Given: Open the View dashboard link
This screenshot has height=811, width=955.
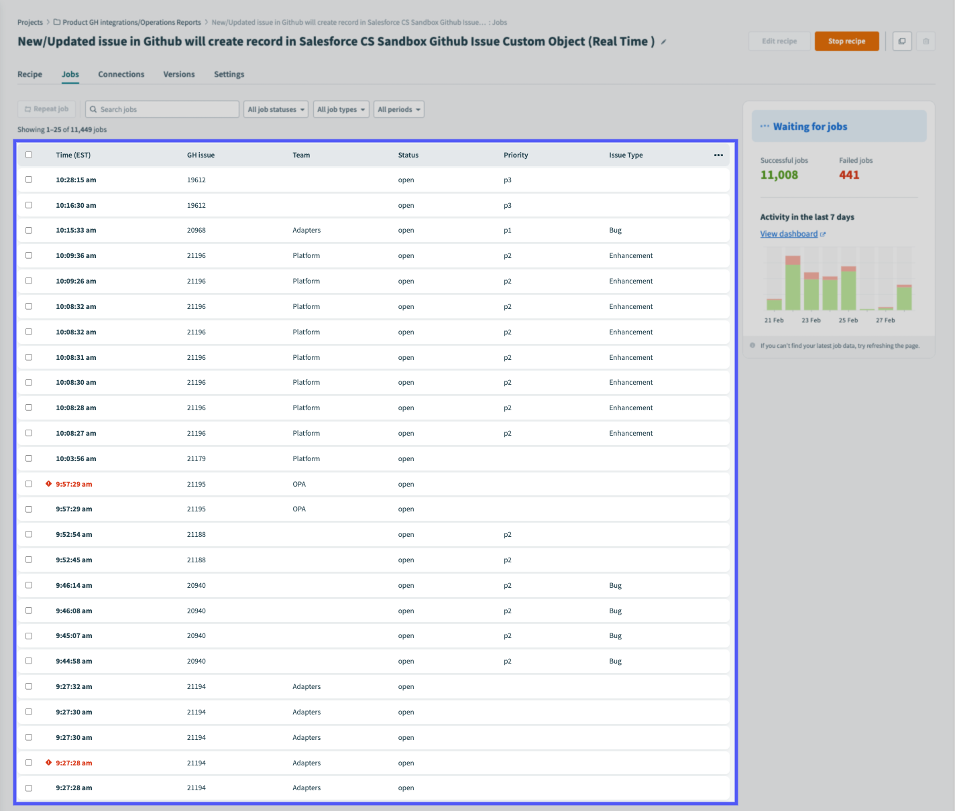Looking at the screenshot, I should point(789,233).
